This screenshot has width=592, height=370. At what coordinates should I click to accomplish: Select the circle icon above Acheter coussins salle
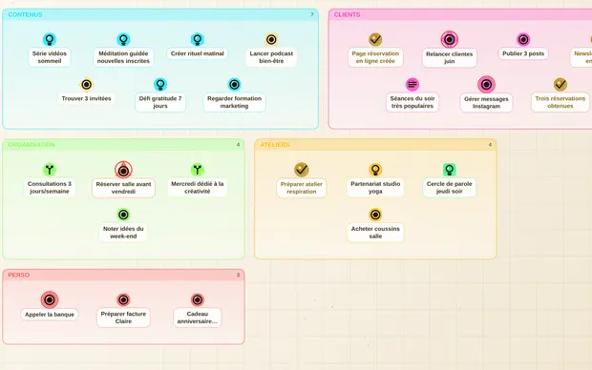coord(375,215)
